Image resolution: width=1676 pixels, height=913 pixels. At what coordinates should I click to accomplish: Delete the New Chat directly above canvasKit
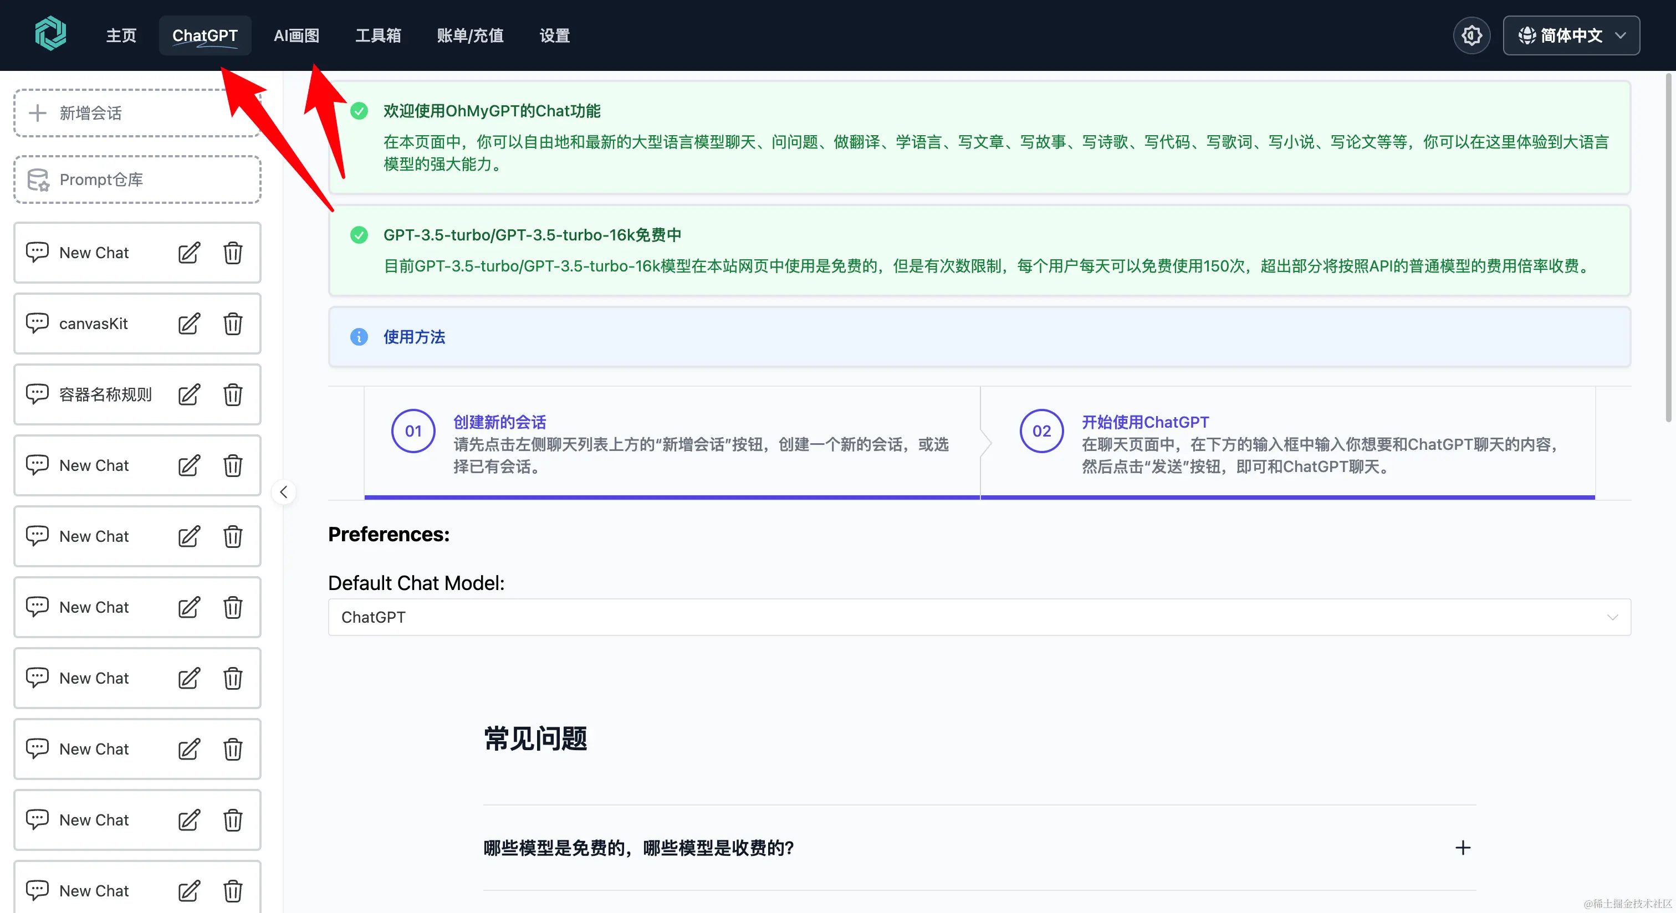(x=233, y=253)
